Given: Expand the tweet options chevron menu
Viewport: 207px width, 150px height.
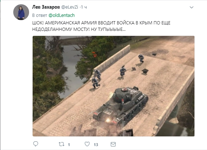Looking at the screenshot, I should pos(192,7).
